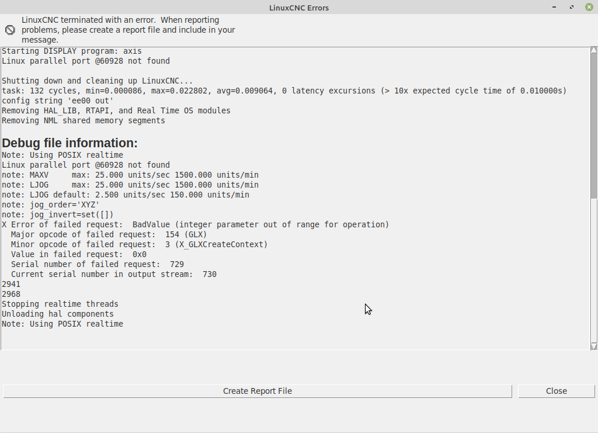Viewport: 598px width, 433px height.
Task: Click 'Removing NML shared memory segments'
Action: click(84, 120)
